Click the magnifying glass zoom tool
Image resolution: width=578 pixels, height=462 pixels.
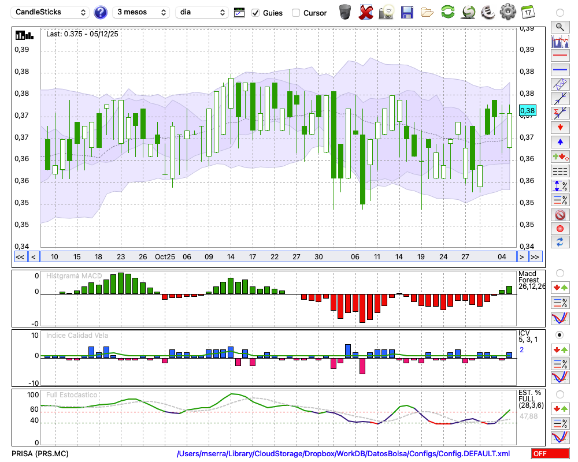[560, 27]
